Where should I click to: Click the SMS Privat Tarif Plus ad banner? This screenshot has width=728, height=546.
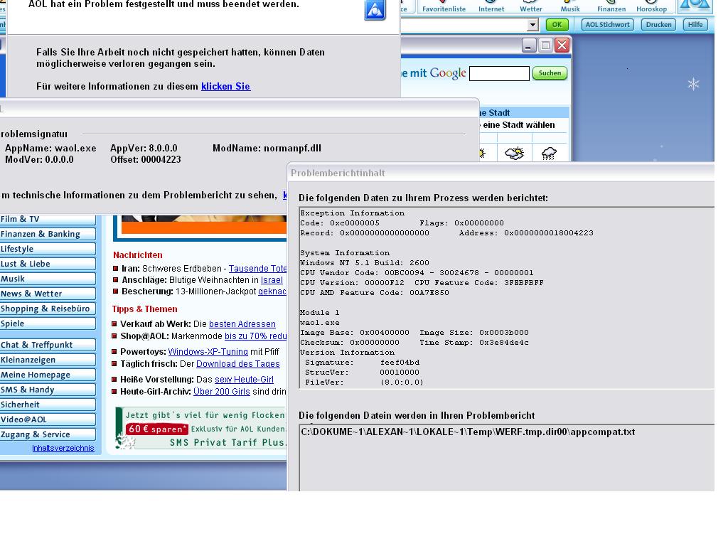tap(200, 428)
